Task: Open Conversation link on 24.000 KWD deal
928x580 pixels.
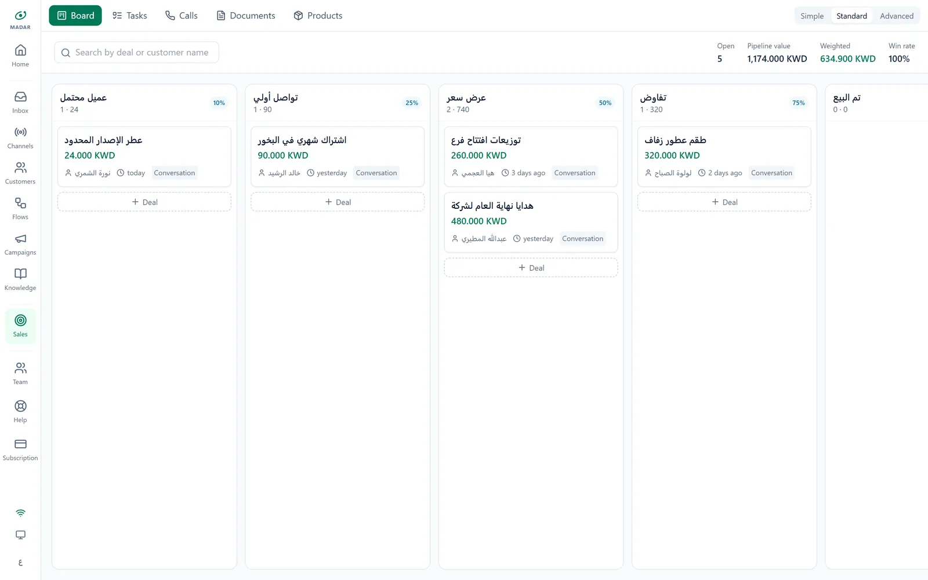Action: pyautogui.click(x=175, y=173)
